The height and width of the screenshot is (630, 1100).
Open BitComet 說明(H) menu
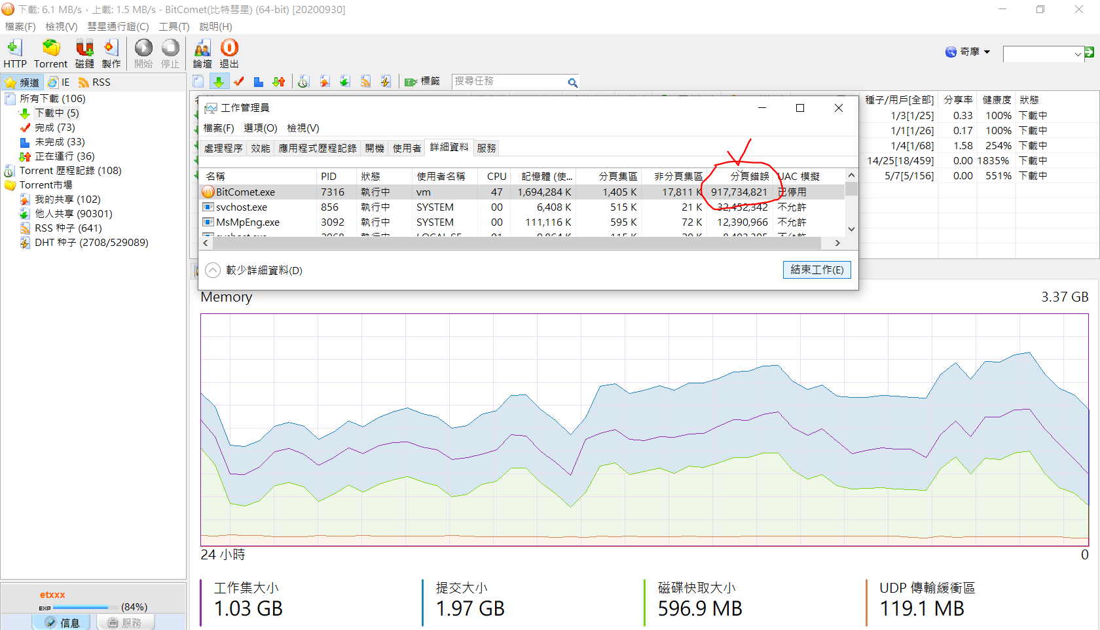(216, 27)
